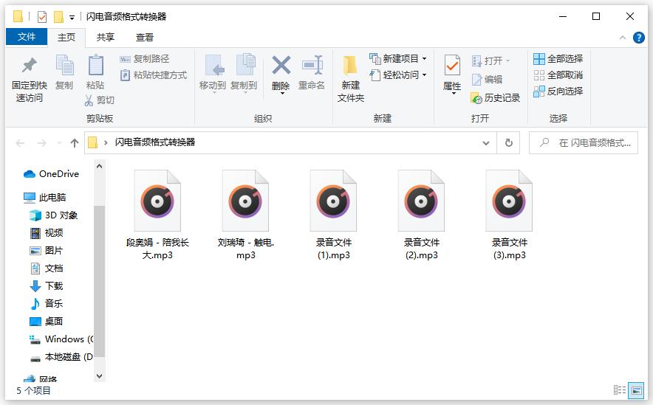Select file 刘瑞琦 - 触电.mp3
Screen dimensions: 653x405
[x=246, y=215]
